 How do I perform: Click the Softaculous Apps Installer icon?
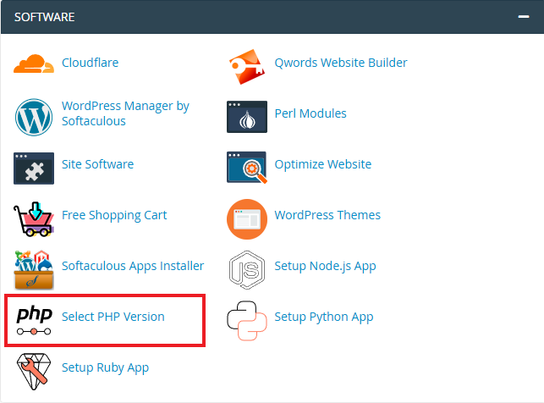pos(34,268)
